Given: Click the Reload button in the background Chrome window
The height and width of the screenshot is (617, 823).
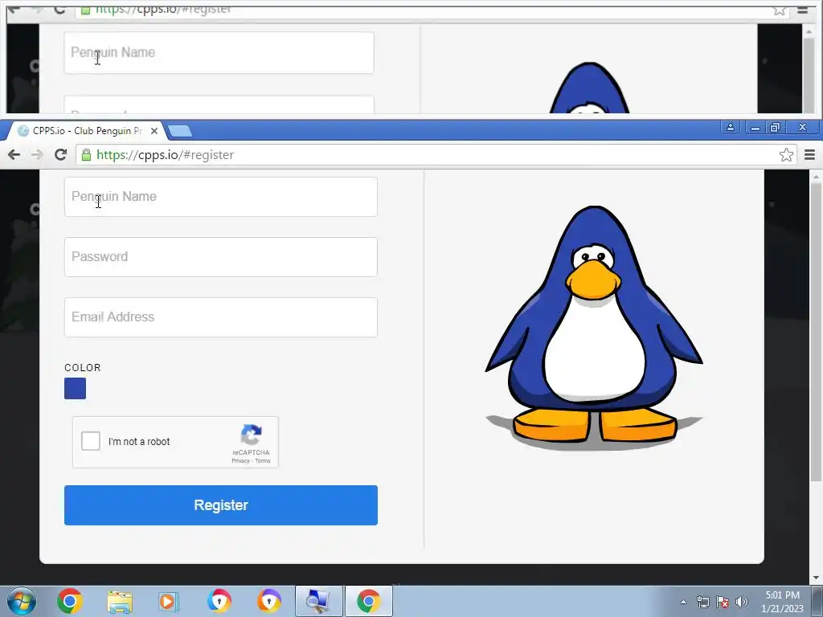Looking at the screenshot, I should pyautogui.click(x=59, y=9).
